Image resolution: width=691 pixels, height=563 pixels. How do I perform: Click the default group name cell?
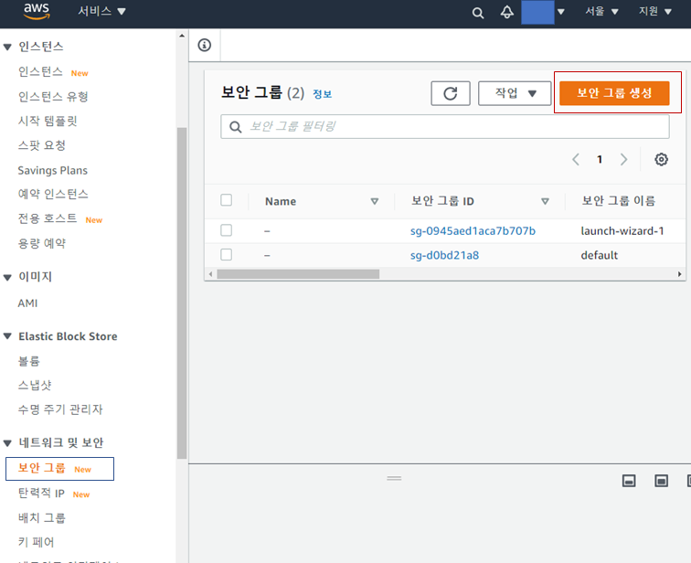[600, 255]
